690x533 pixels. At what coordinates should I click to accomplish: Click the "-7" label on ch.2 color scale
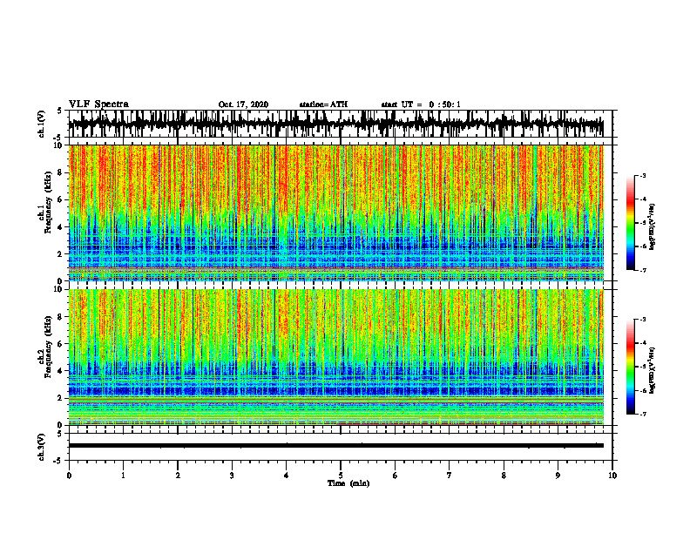coord(642,414)
